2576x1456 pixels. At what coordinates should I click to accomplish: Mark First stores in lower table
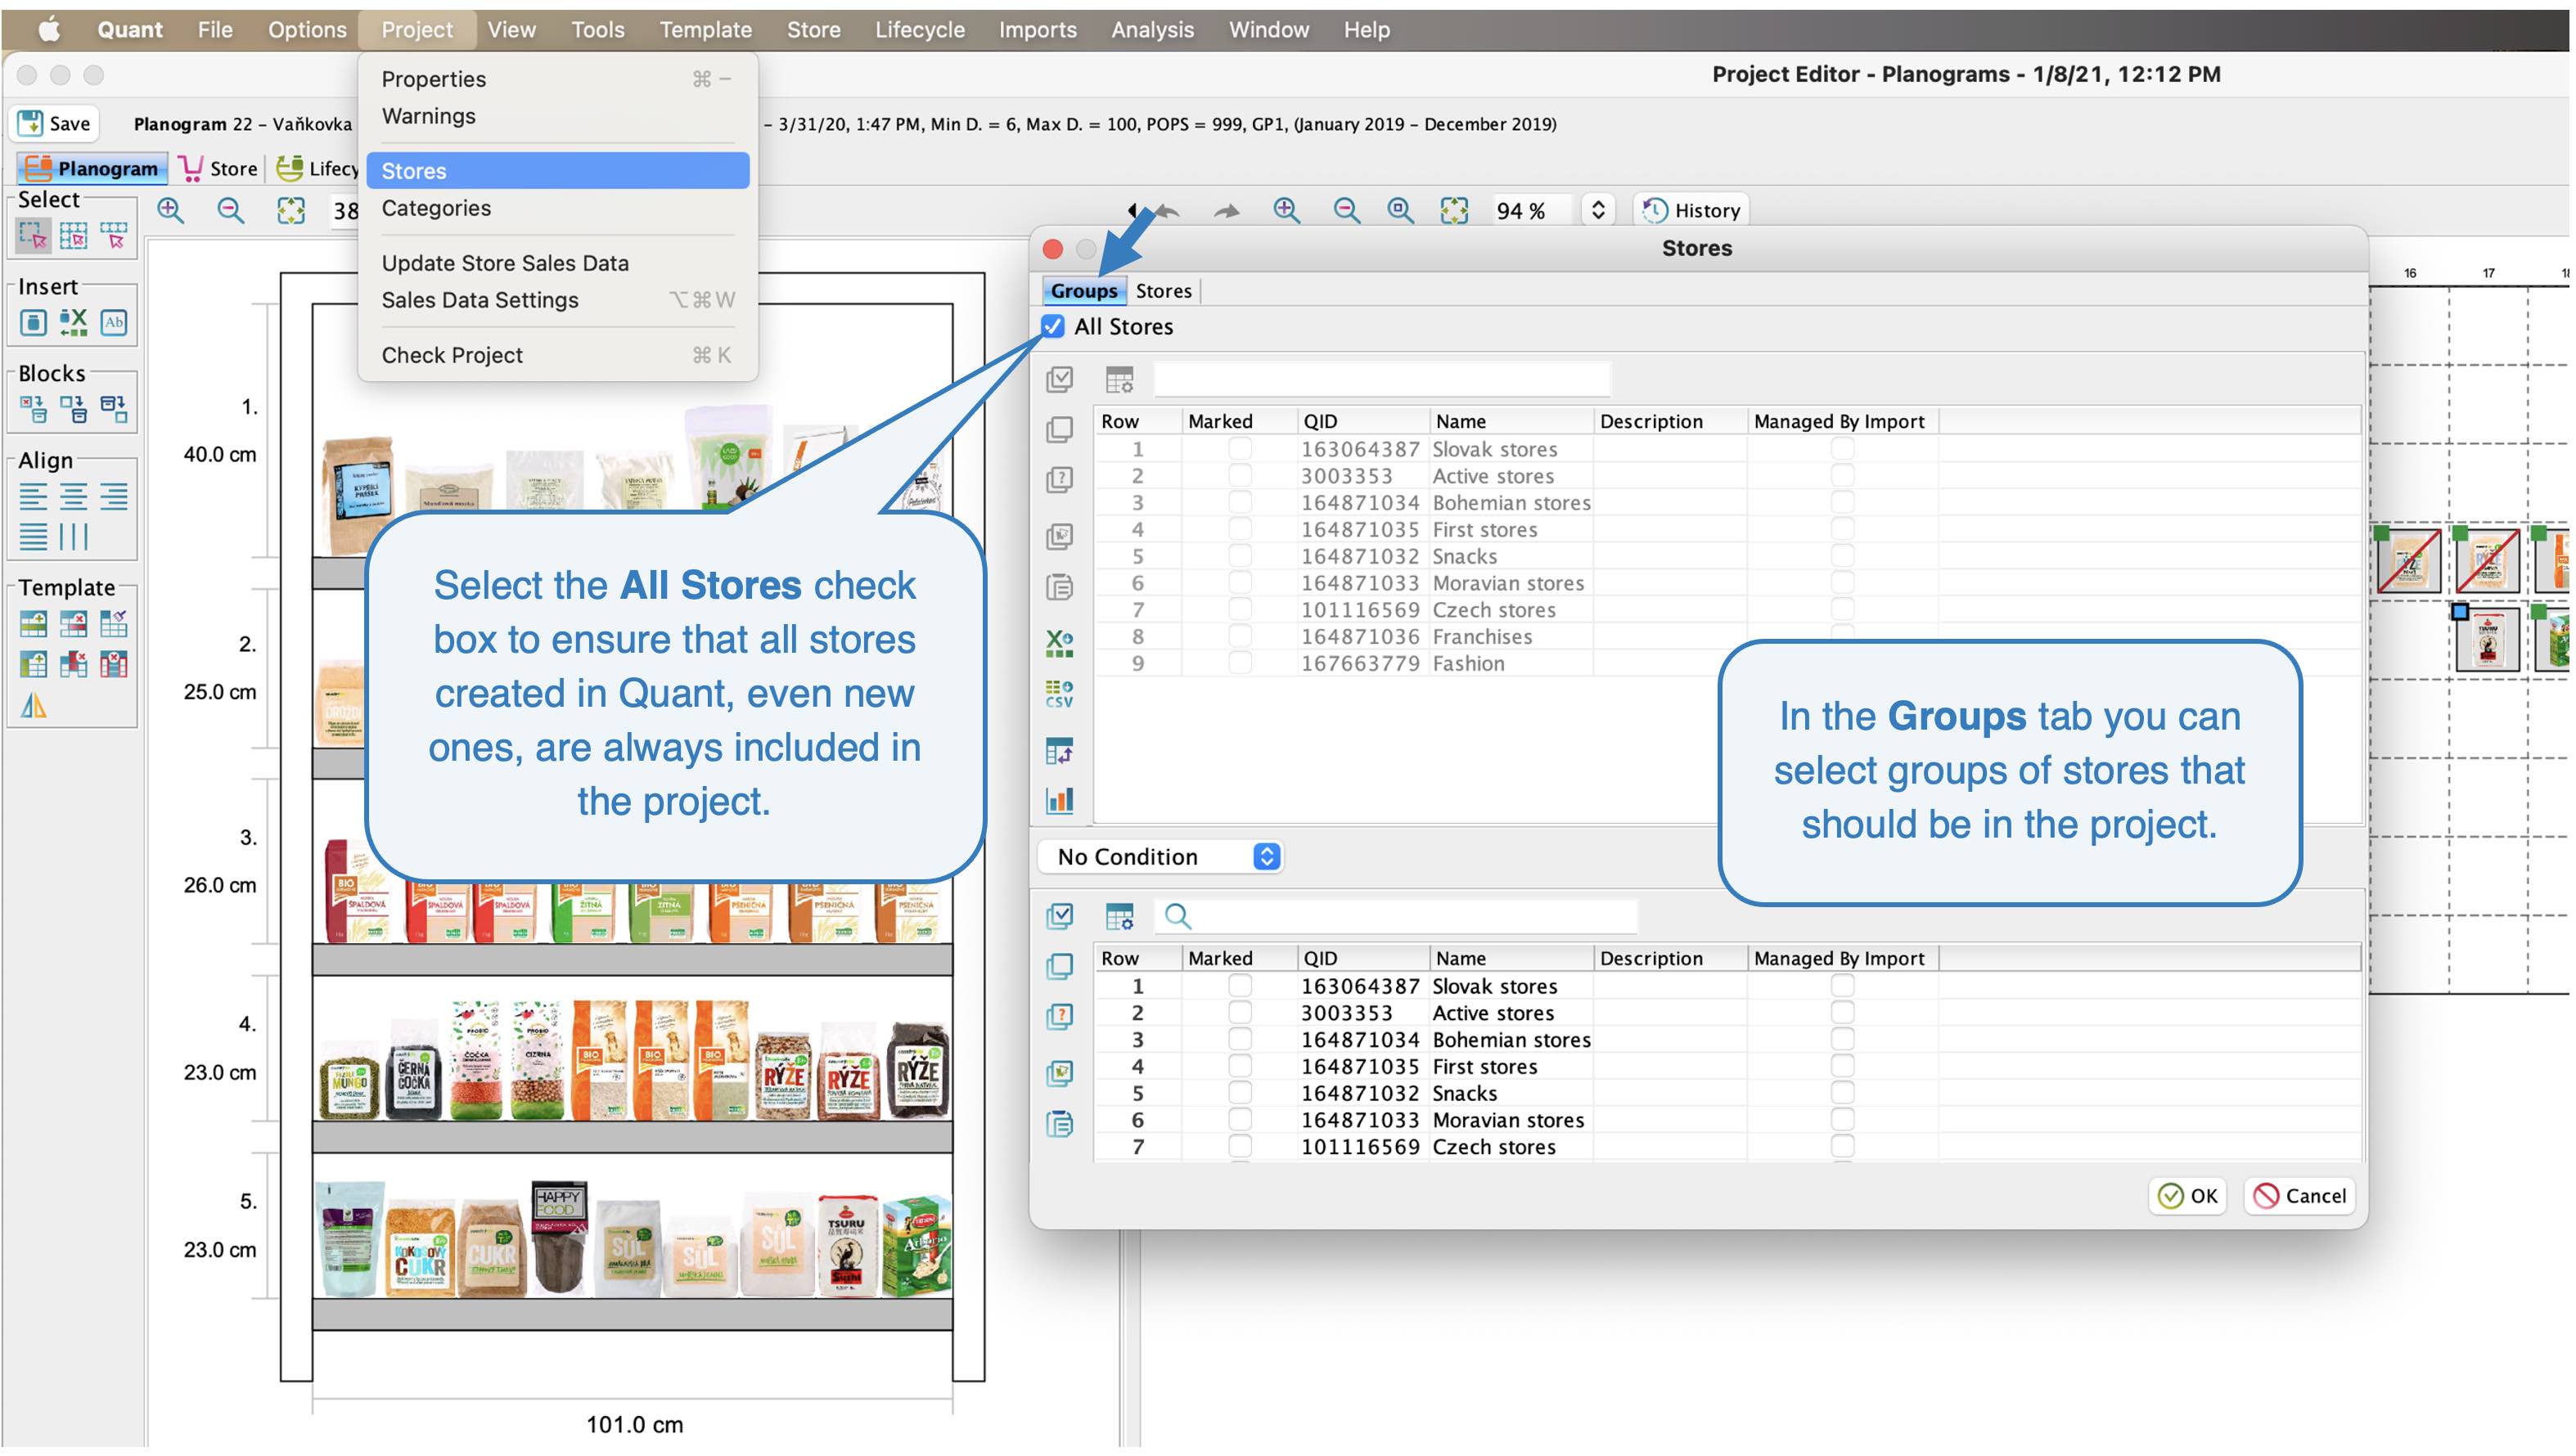pyautogui.click(x=1240, y=1066)
